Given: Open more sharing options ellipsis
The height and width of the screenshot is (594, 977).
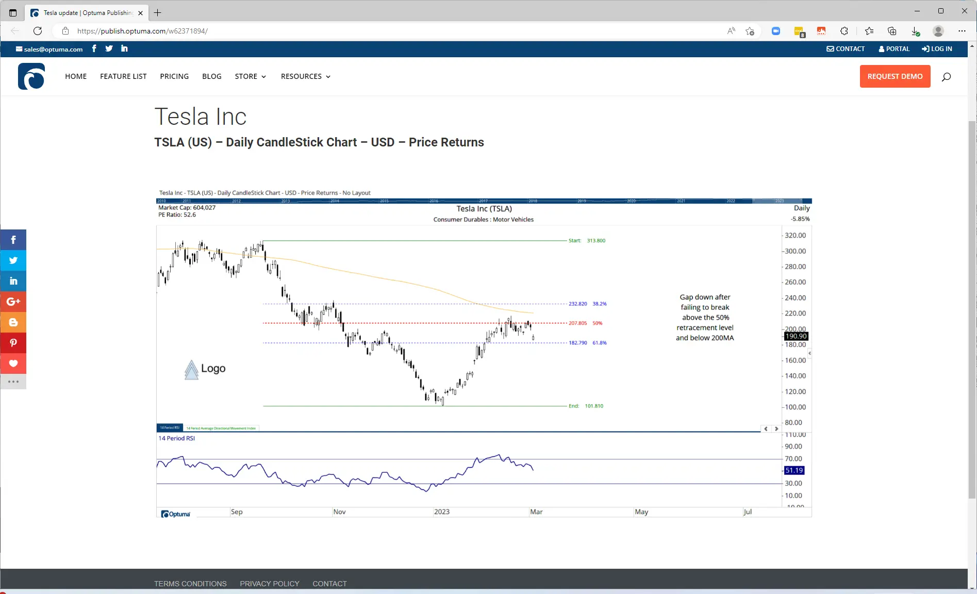Looking at the screenshot, I should (13, 382).
